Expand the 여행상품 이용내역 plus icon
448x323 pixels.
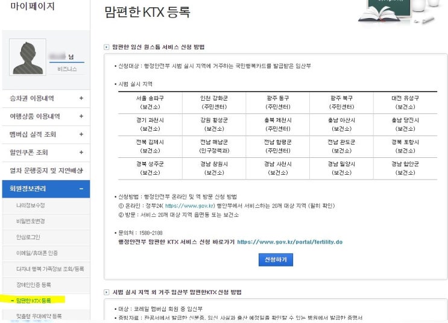[x=81, y=116]
